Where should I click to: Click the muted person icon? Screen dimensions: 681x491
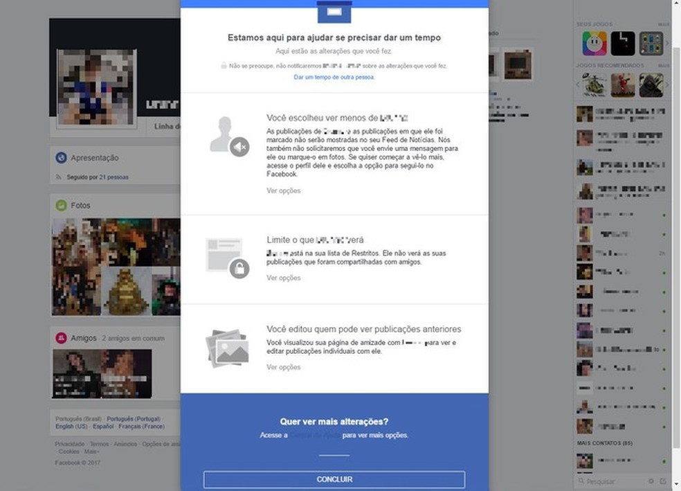(x=229, y=136)
